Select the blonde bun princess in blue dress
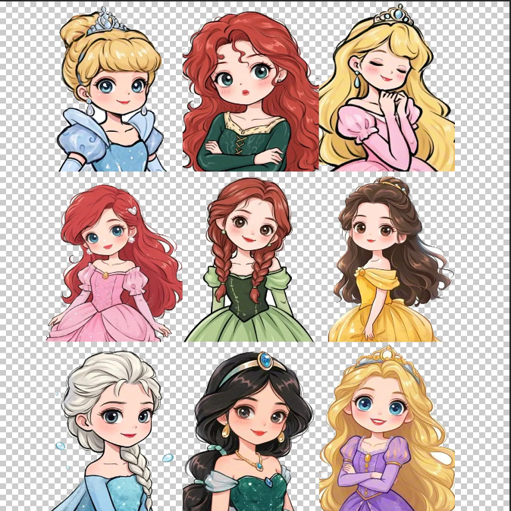511x511 pixels. [x=111, y=89]
